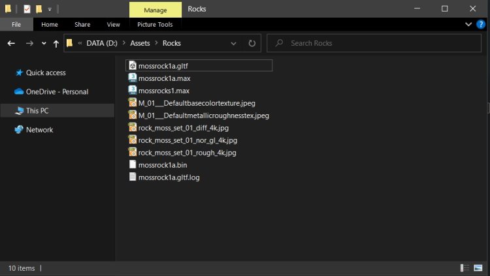Open the address bar history dropdown

(234, 43)
